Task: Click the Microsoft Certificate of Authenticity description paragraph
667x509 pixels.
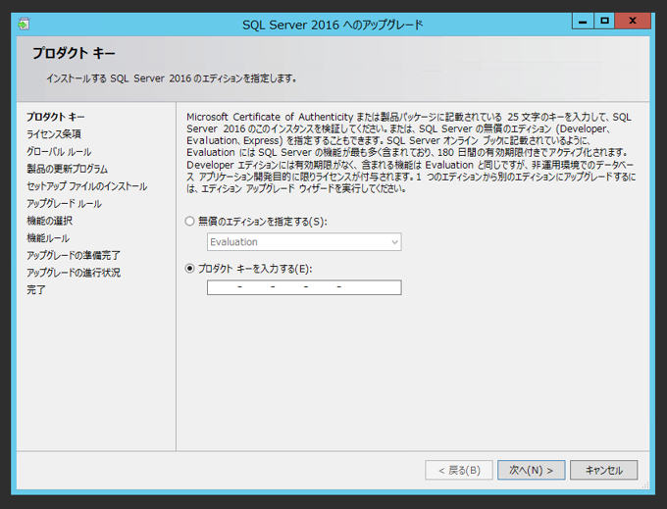Action: [411, 153]
